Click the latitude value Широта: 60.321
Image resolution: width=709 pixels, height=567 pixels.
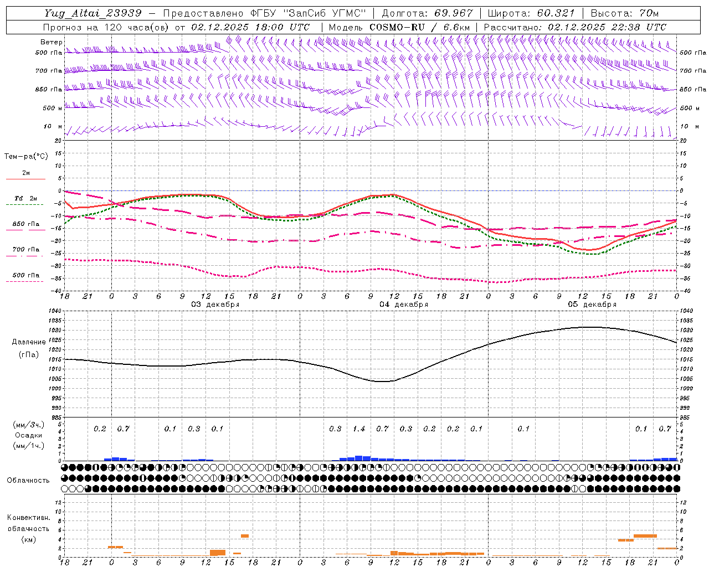532,13
